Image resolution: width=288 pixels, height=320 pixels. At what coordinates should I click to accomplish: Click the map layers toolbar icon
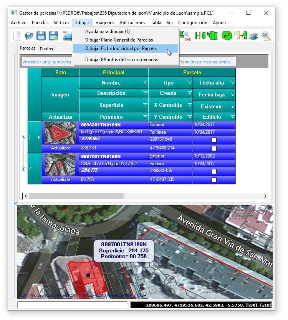253,36
